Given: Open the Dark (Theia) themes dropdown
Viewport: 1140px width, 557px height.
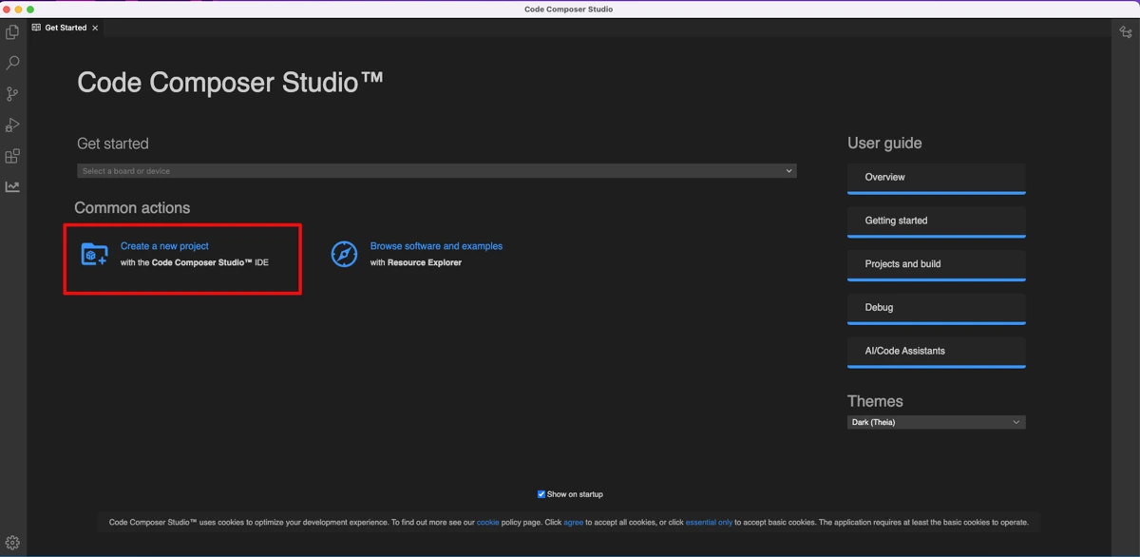Looking at the screenshot, I should pos(936,422).
